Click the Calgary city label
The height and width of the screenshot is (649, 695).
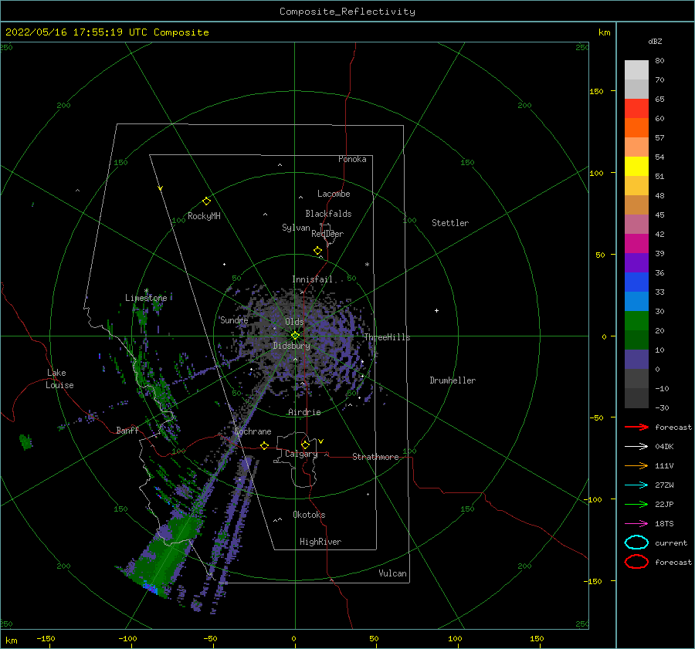click(x=301, y=454)
